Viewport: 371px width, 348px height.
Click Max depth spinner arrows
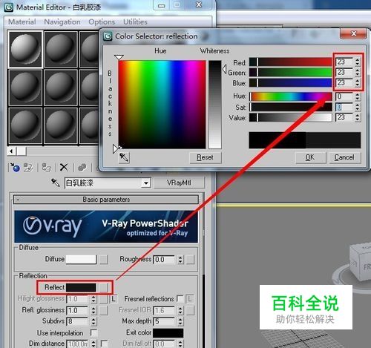click(x=180, y=321)
